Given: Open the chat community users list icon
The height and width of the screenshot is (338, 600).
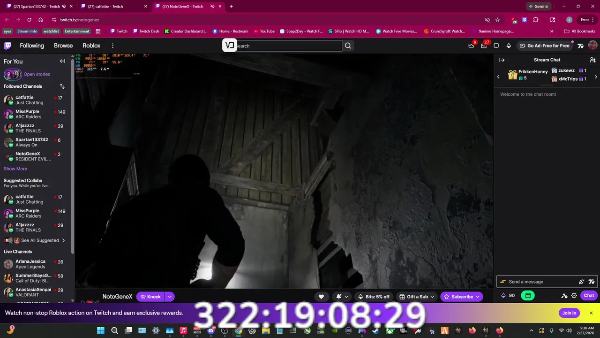Looking at the screenshot, I should 592,60.
